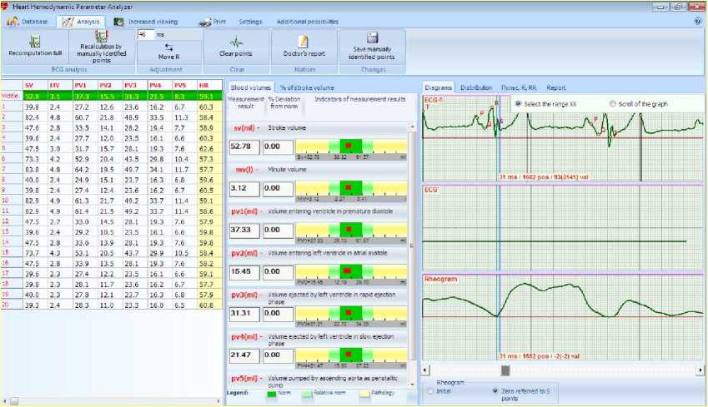Click the Move R milliseconds input field
The height and width of the screenshot is (407, 708).
pyautogui.click(x=146, y=34)
